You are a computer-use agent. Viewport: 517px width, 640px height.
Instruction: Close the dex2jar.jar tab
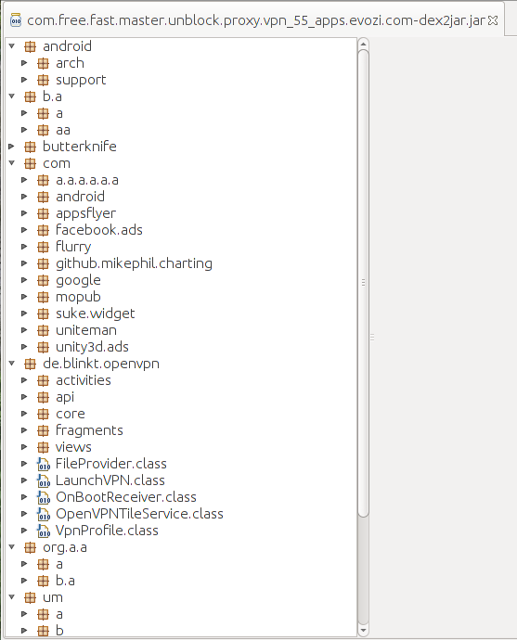pyautogui.click(x=493, y=20)
